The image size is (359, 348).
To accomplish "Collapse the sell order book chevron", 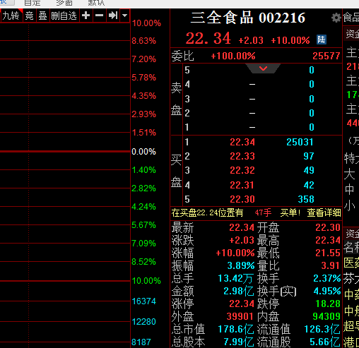I will pyautogui.click(x=263, y=68).
